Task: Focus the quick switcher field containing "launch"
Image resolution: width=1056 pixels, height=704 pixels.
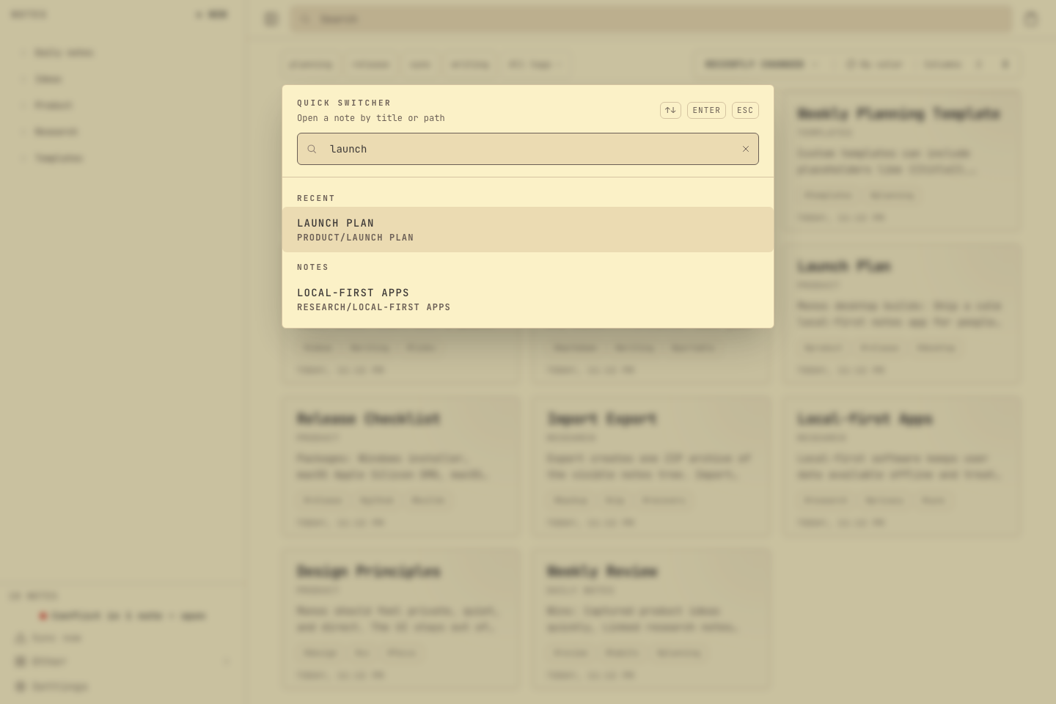Action: point(528,149)
